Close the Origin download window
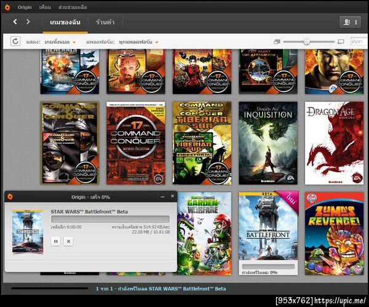Image resolution: width=369 pixels, height=307 pixels. tap(172, 196)
